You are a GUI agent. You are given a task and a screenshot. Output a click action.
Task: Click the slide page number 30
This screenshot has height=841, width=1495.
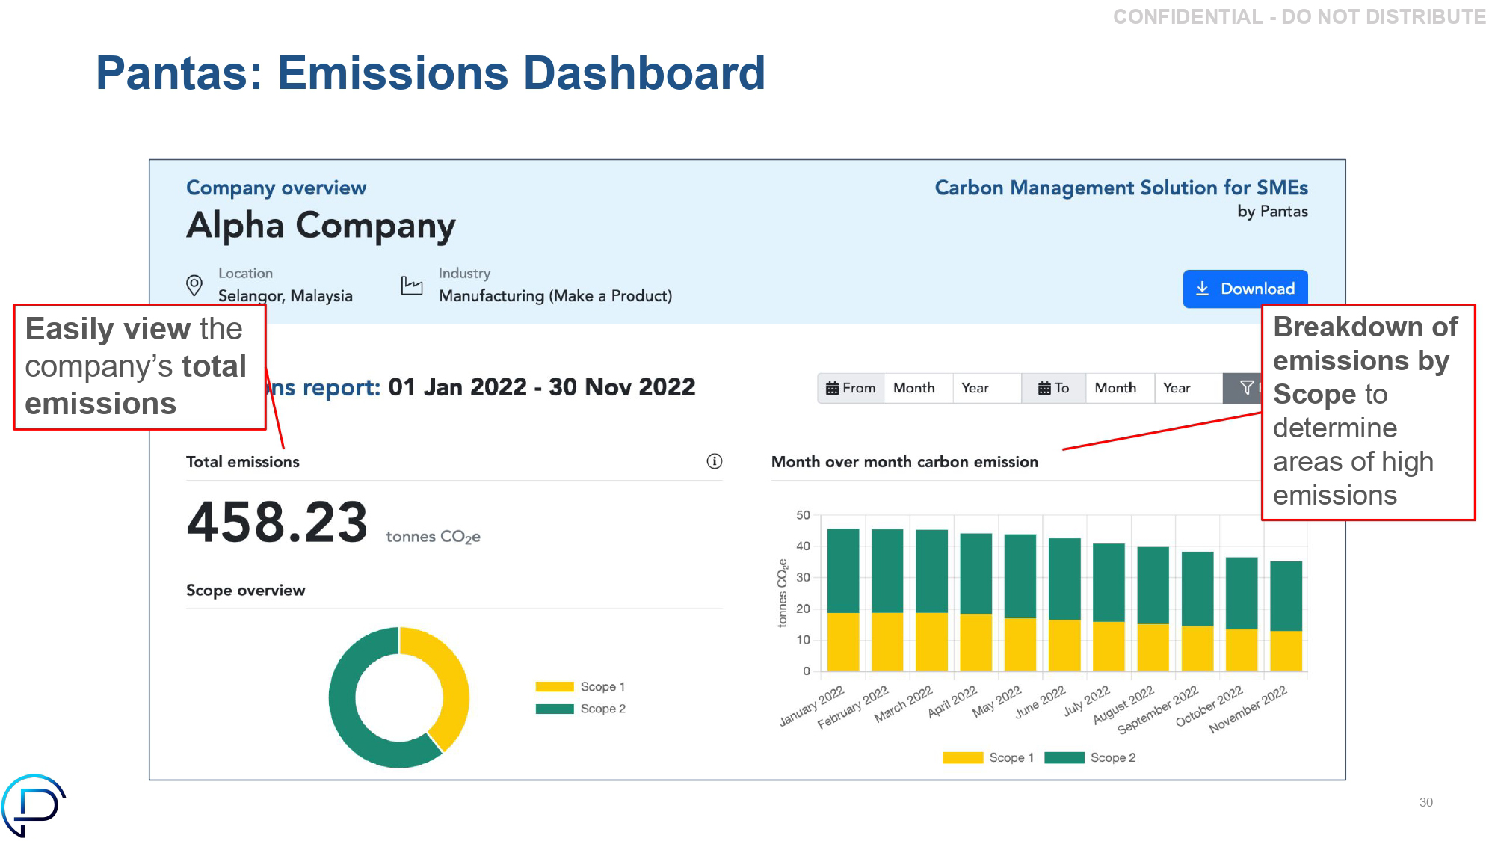pyautogui.click(x=1426, y=802)
